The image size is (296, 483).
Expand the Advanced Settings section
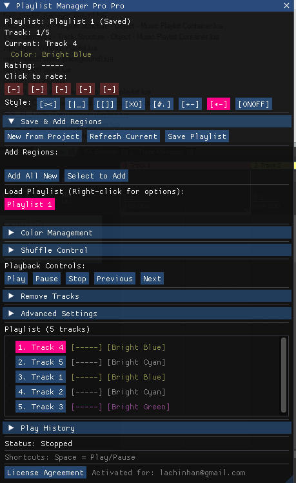147,314
